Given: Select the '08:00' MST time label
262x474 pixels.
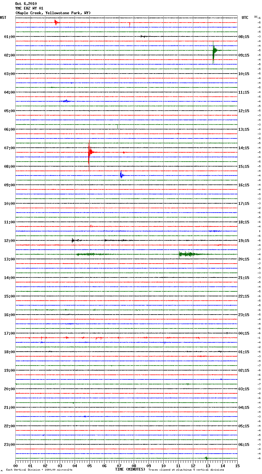Looking at the screenshot, I should (10, 166).
